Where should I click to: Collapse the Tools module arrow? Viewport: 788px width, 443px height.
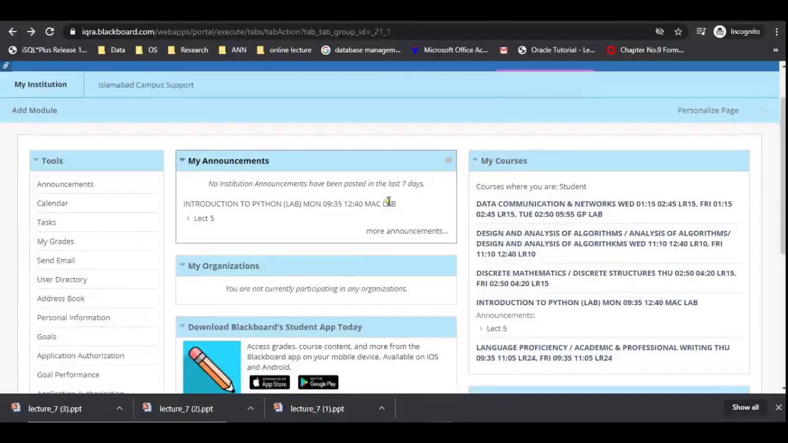pyautogui.click(x=36, y=160)
